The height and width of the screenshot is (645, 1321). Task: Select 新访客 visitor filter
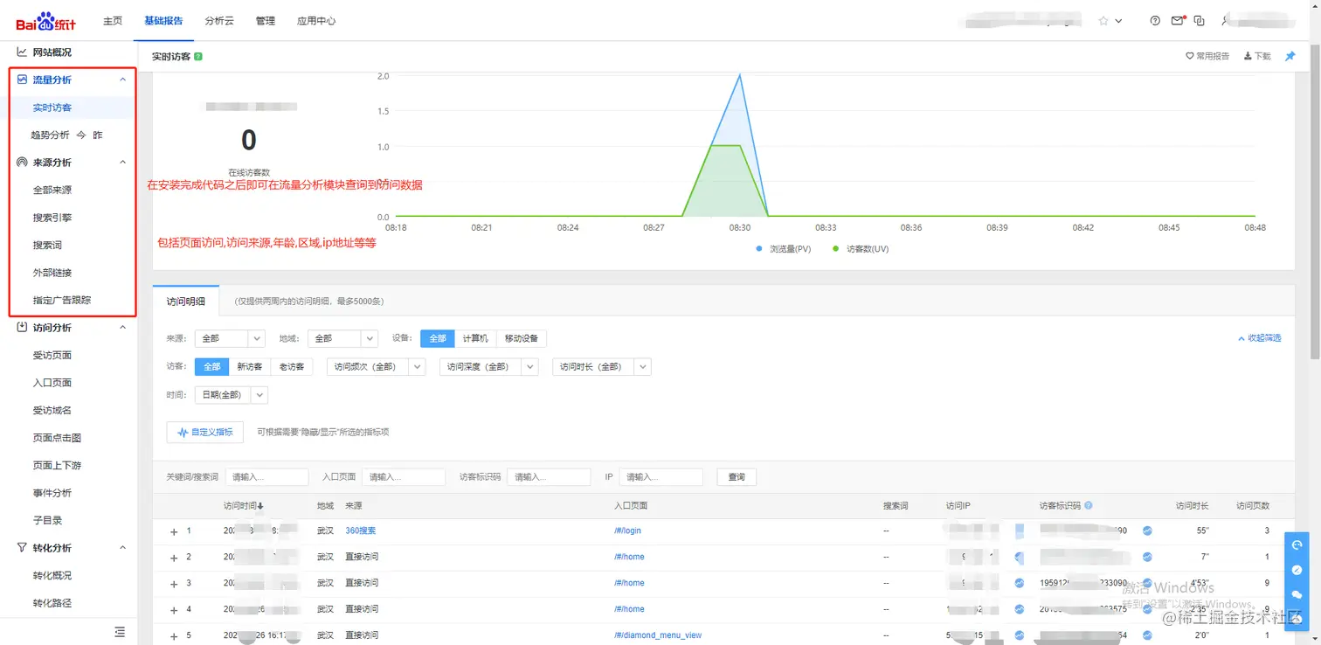250,367
